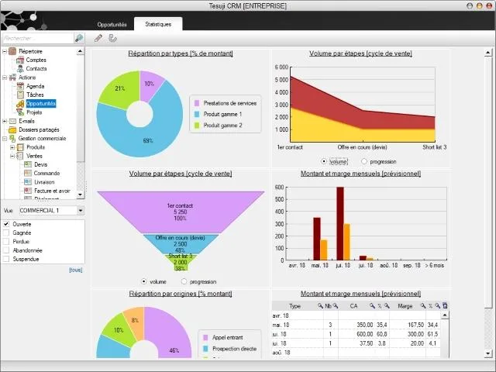Open the Vue COMMERCIAL 1 dropdown

point(81,210)
